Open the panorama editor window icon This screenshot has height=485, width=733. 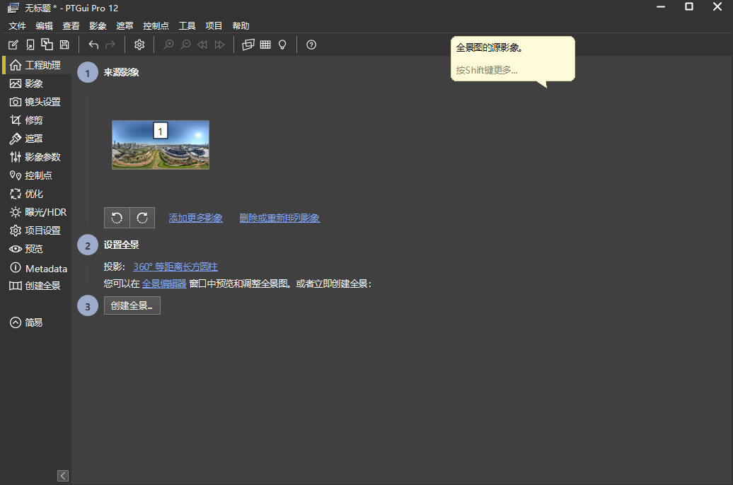click(x=248, y=45)
